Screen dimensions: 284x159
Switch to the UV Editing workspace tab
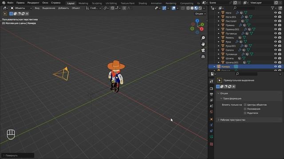(111, 3)
